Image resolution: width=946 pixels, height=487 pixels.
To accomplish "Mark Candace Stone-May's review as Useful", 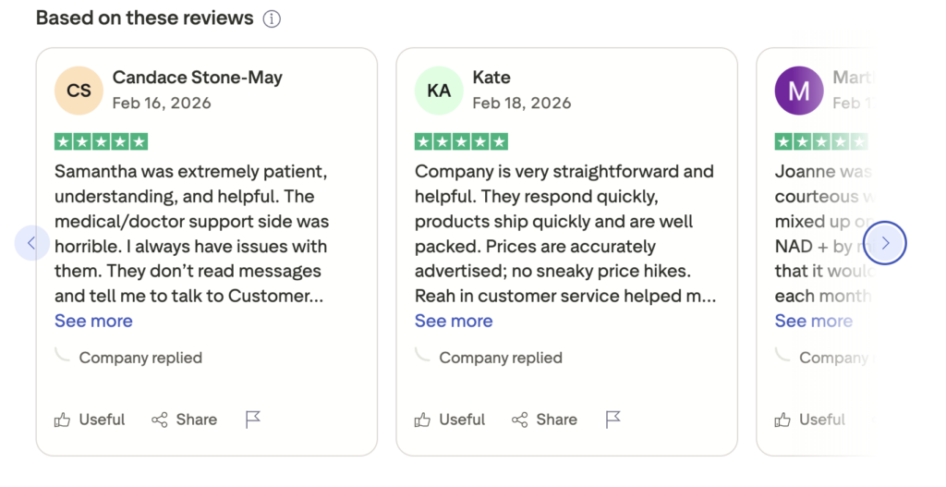I will [90, 420].
